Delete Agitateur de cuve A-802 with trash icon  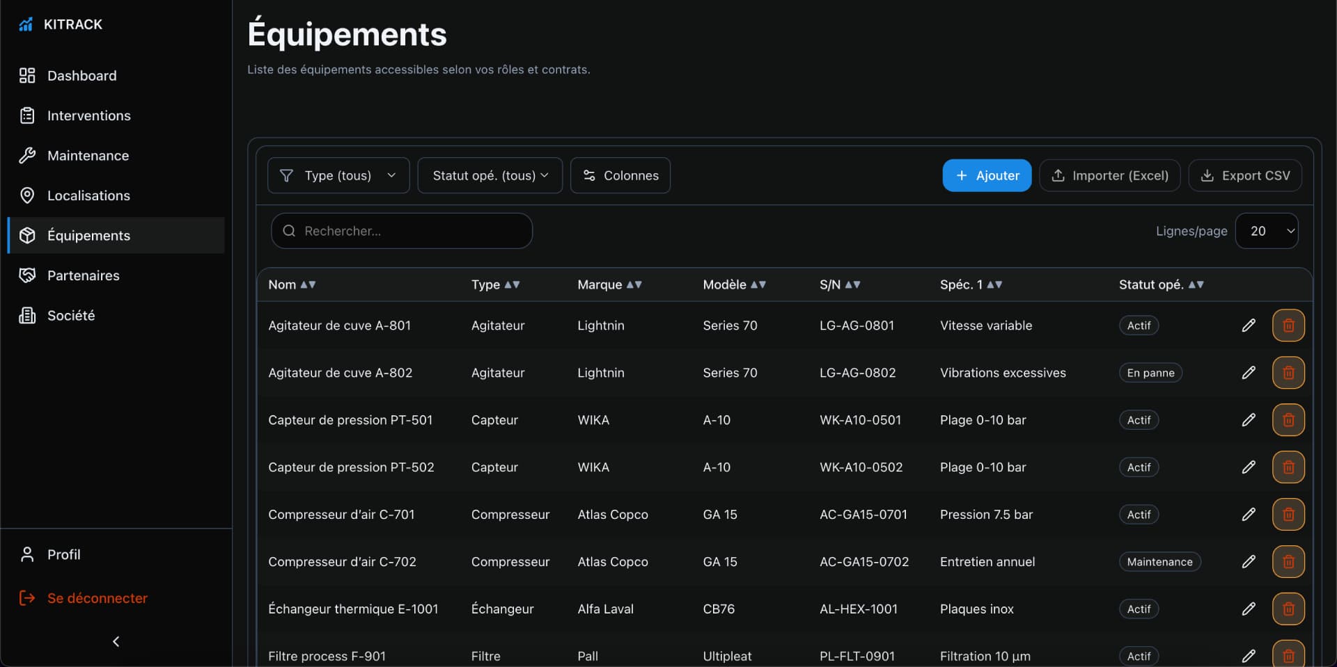(1288, 373)
